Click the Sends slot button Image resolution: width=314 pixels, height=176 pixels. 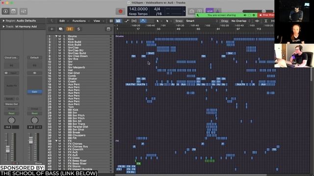(9, 99)
